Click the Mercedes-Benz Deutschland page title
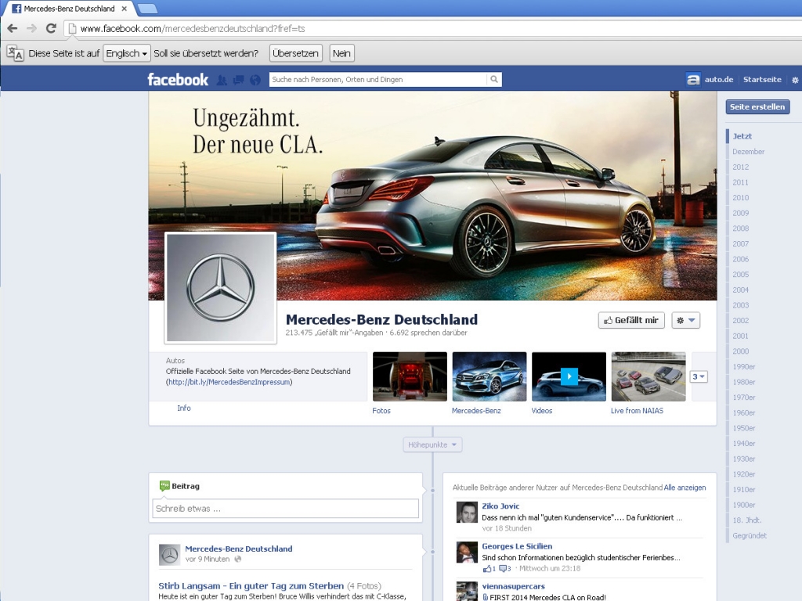 tap(381, 319)
